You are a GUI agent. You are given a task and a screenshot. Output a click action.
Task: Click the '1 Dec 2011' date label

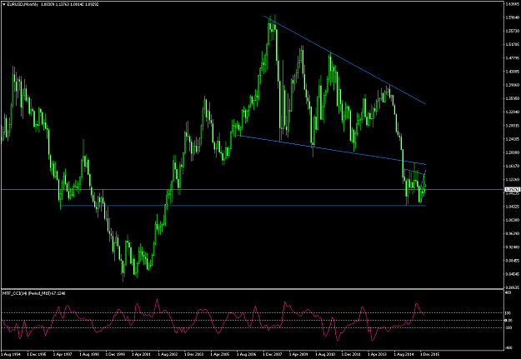click(x=351, y=354)
